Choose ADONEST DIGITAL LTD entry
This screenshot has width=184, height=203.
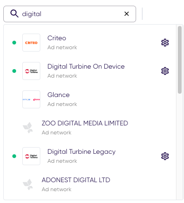pos(90,185)
